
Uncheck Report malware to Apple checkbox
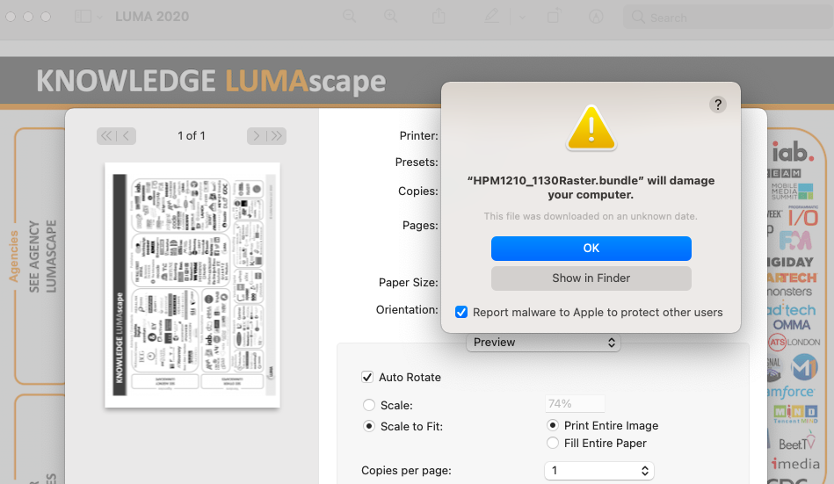461,312
